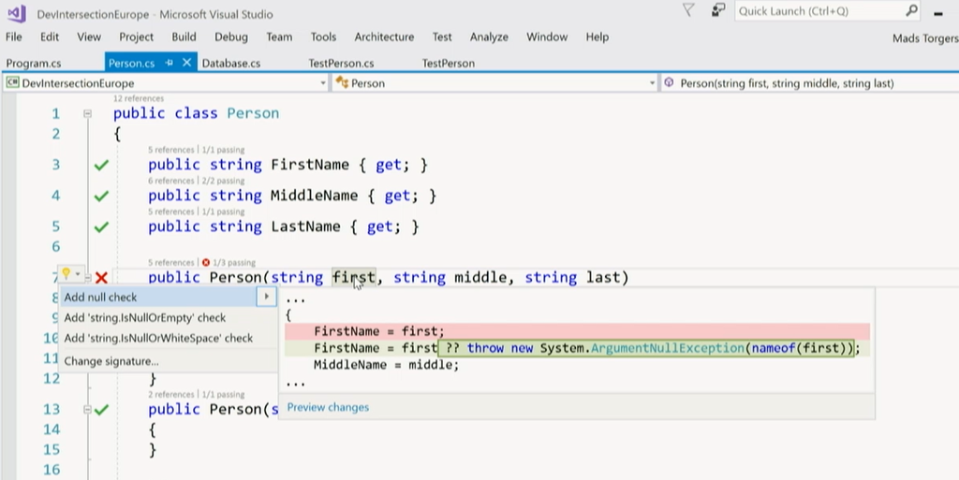Click the passing test checkmark beside MiddleName

tap(101, 196)
